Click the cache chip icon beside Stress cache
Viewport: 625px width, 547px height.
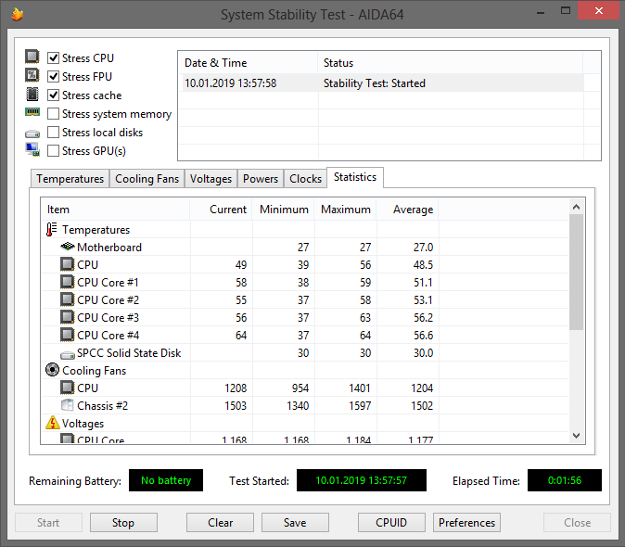pyautogui.click(x=32, y=94)
